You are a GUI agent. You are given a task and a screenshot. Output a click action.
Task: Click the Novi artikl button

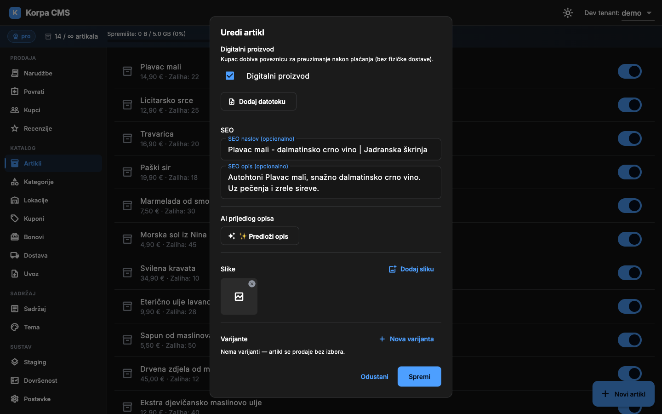click(x=623, y=394)
